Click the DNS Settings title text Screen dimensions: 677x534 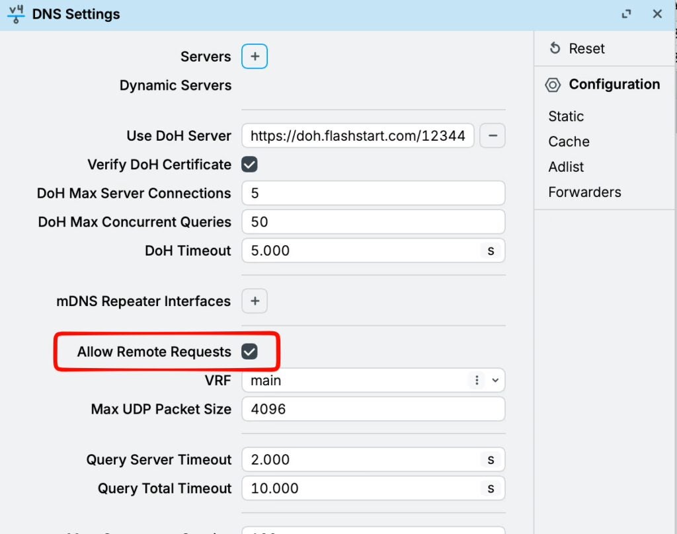(76, 15)
